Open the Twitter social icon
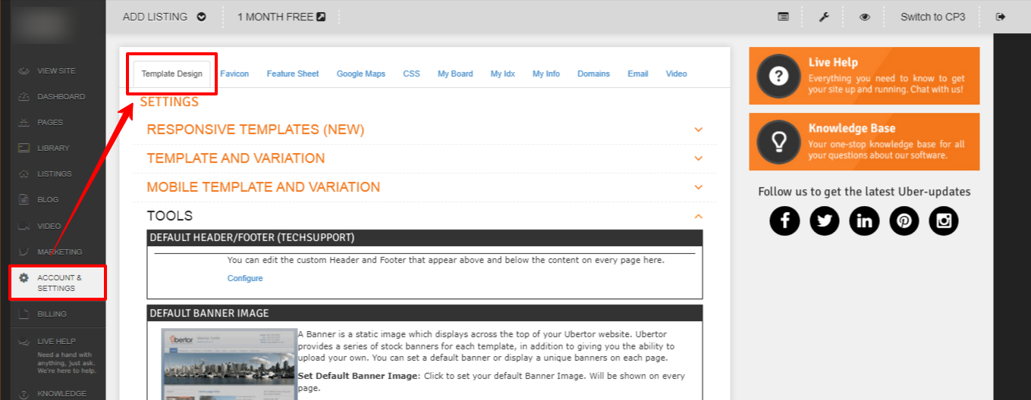Image resolution: width=1031 pixels, height=400 pixels. pos(824,221)
